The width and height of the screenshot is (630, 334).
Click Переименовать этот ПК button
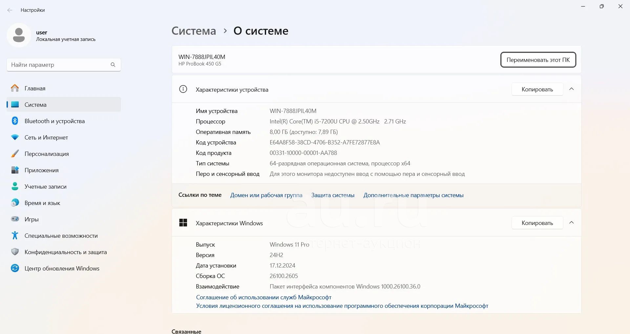[x=538, y=60]
